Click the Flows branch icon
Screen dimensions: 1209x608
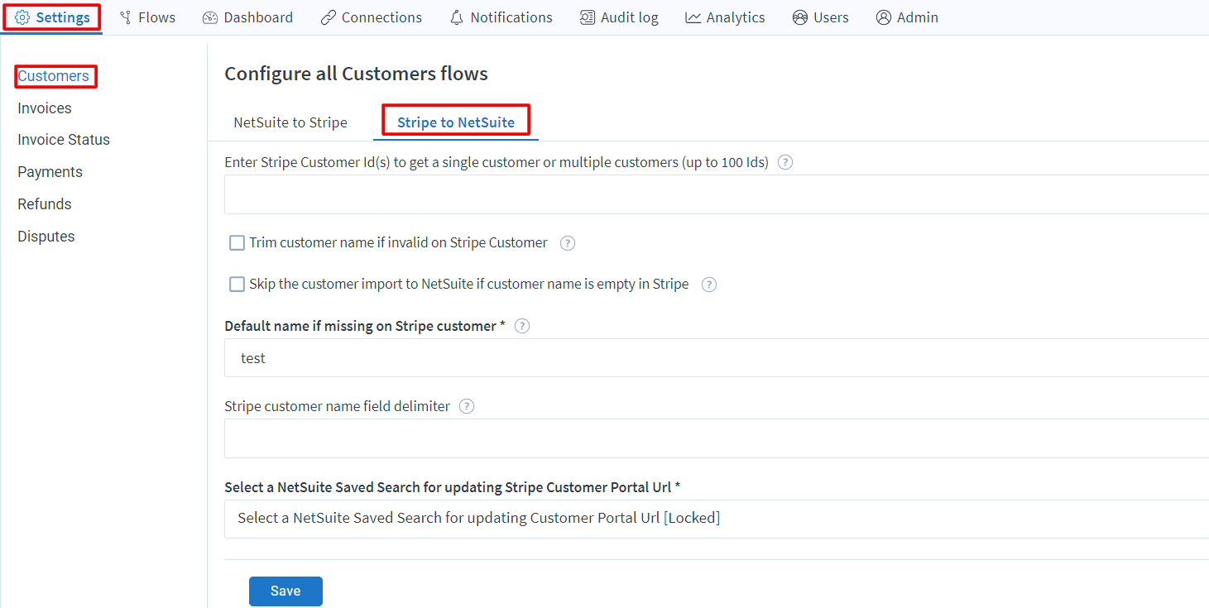(126, 17)
